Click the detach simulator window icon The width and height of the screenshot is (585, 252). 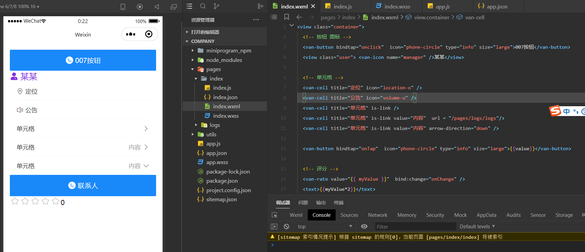coord(174,6)
